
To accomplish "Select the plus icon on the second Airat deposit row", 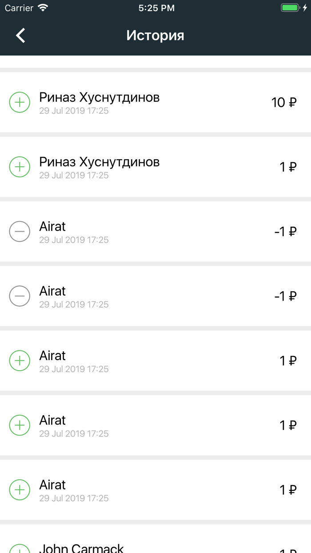I will (20, 425).
